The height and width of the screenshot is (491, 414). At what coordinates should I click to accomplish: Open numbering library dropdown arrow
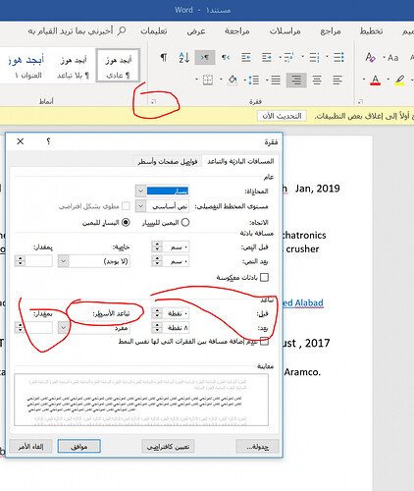coord(302,57)
